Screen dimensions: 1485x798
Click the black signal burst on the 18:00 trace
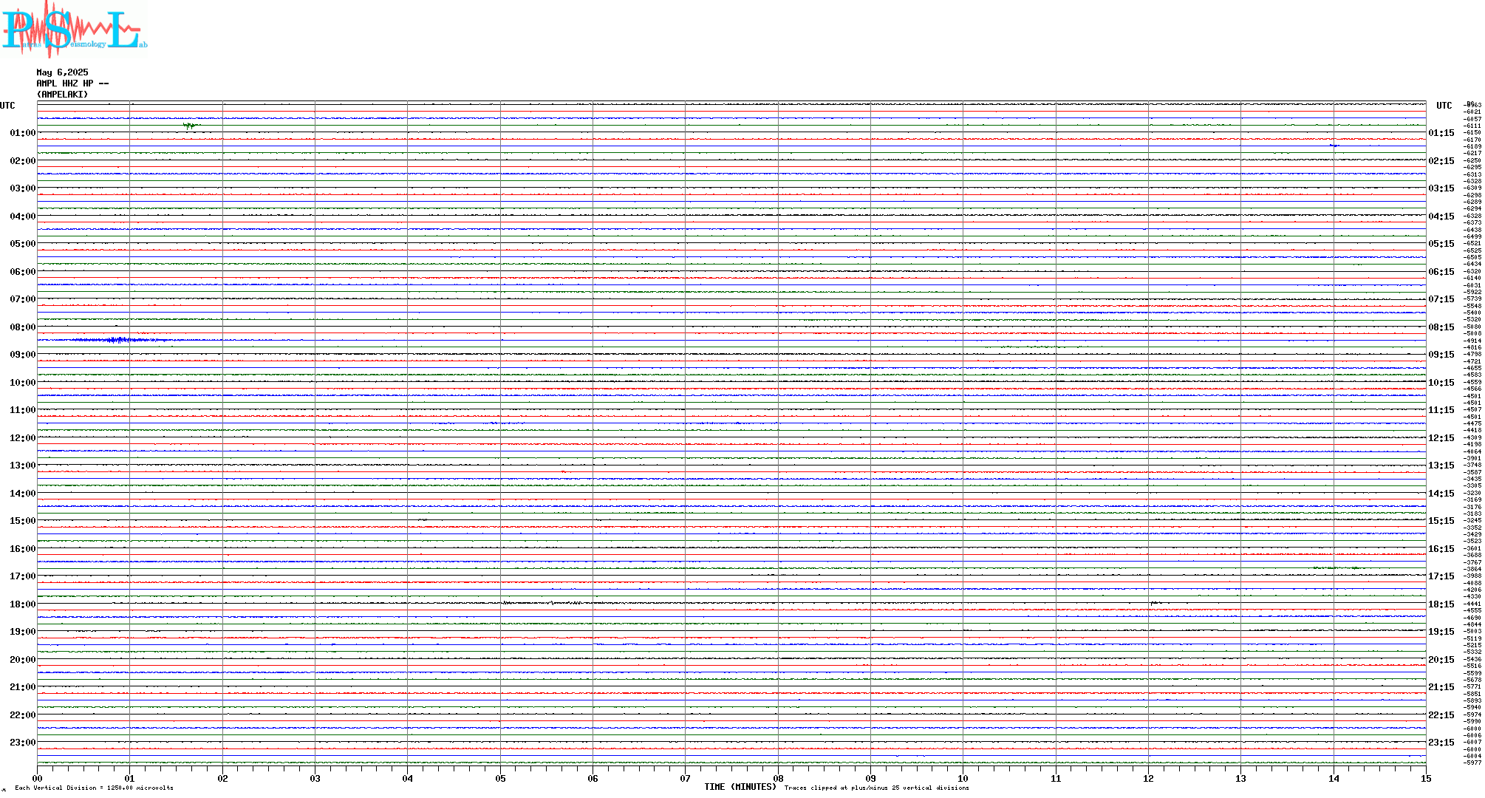pyautogui.click(x=543, y=603)
